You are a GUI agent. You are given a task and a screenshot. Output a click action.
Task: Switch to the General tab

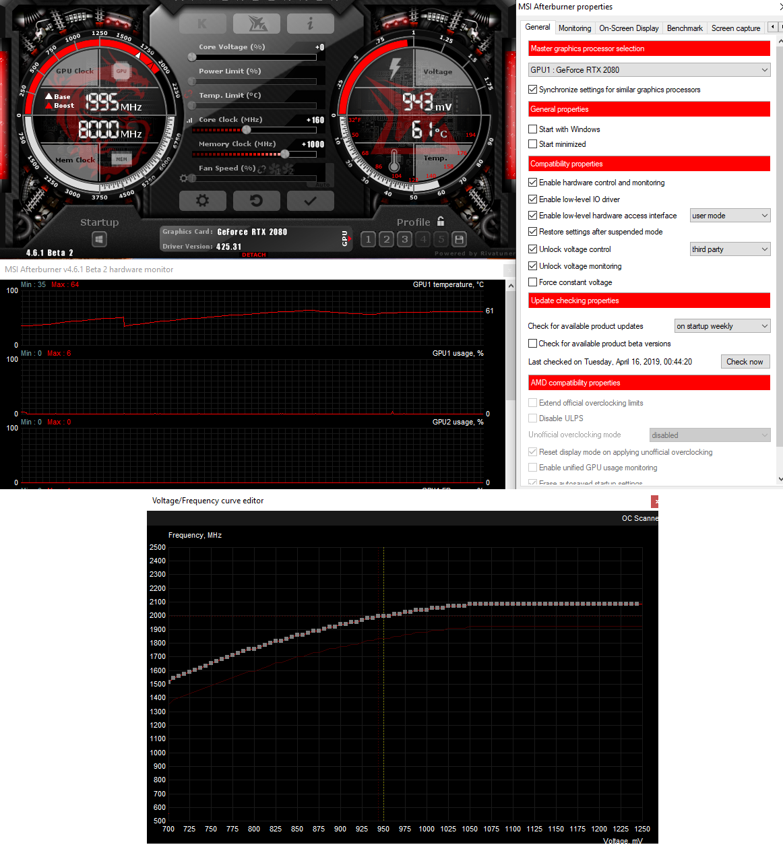click(x=538, y=27)
